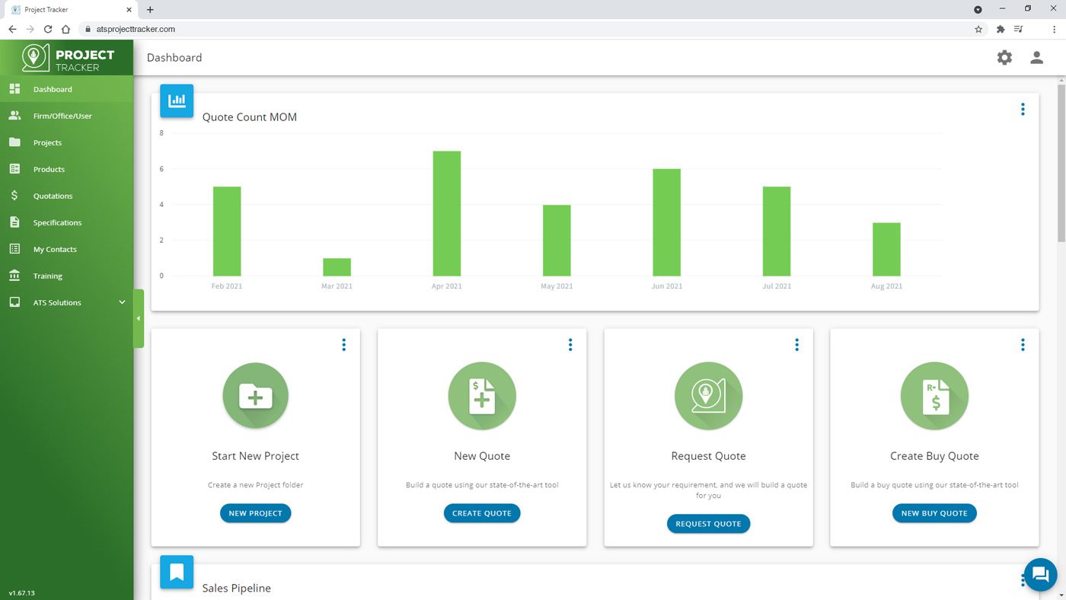Click the page vertical scrollbar
The width and height of the screenshot is (1066, 600).
(1061, 163)
